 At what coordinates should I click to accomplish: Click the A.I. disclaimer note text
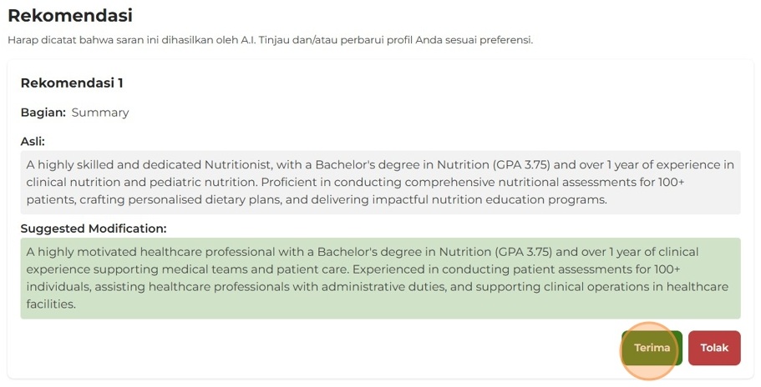tap(270, 39)
